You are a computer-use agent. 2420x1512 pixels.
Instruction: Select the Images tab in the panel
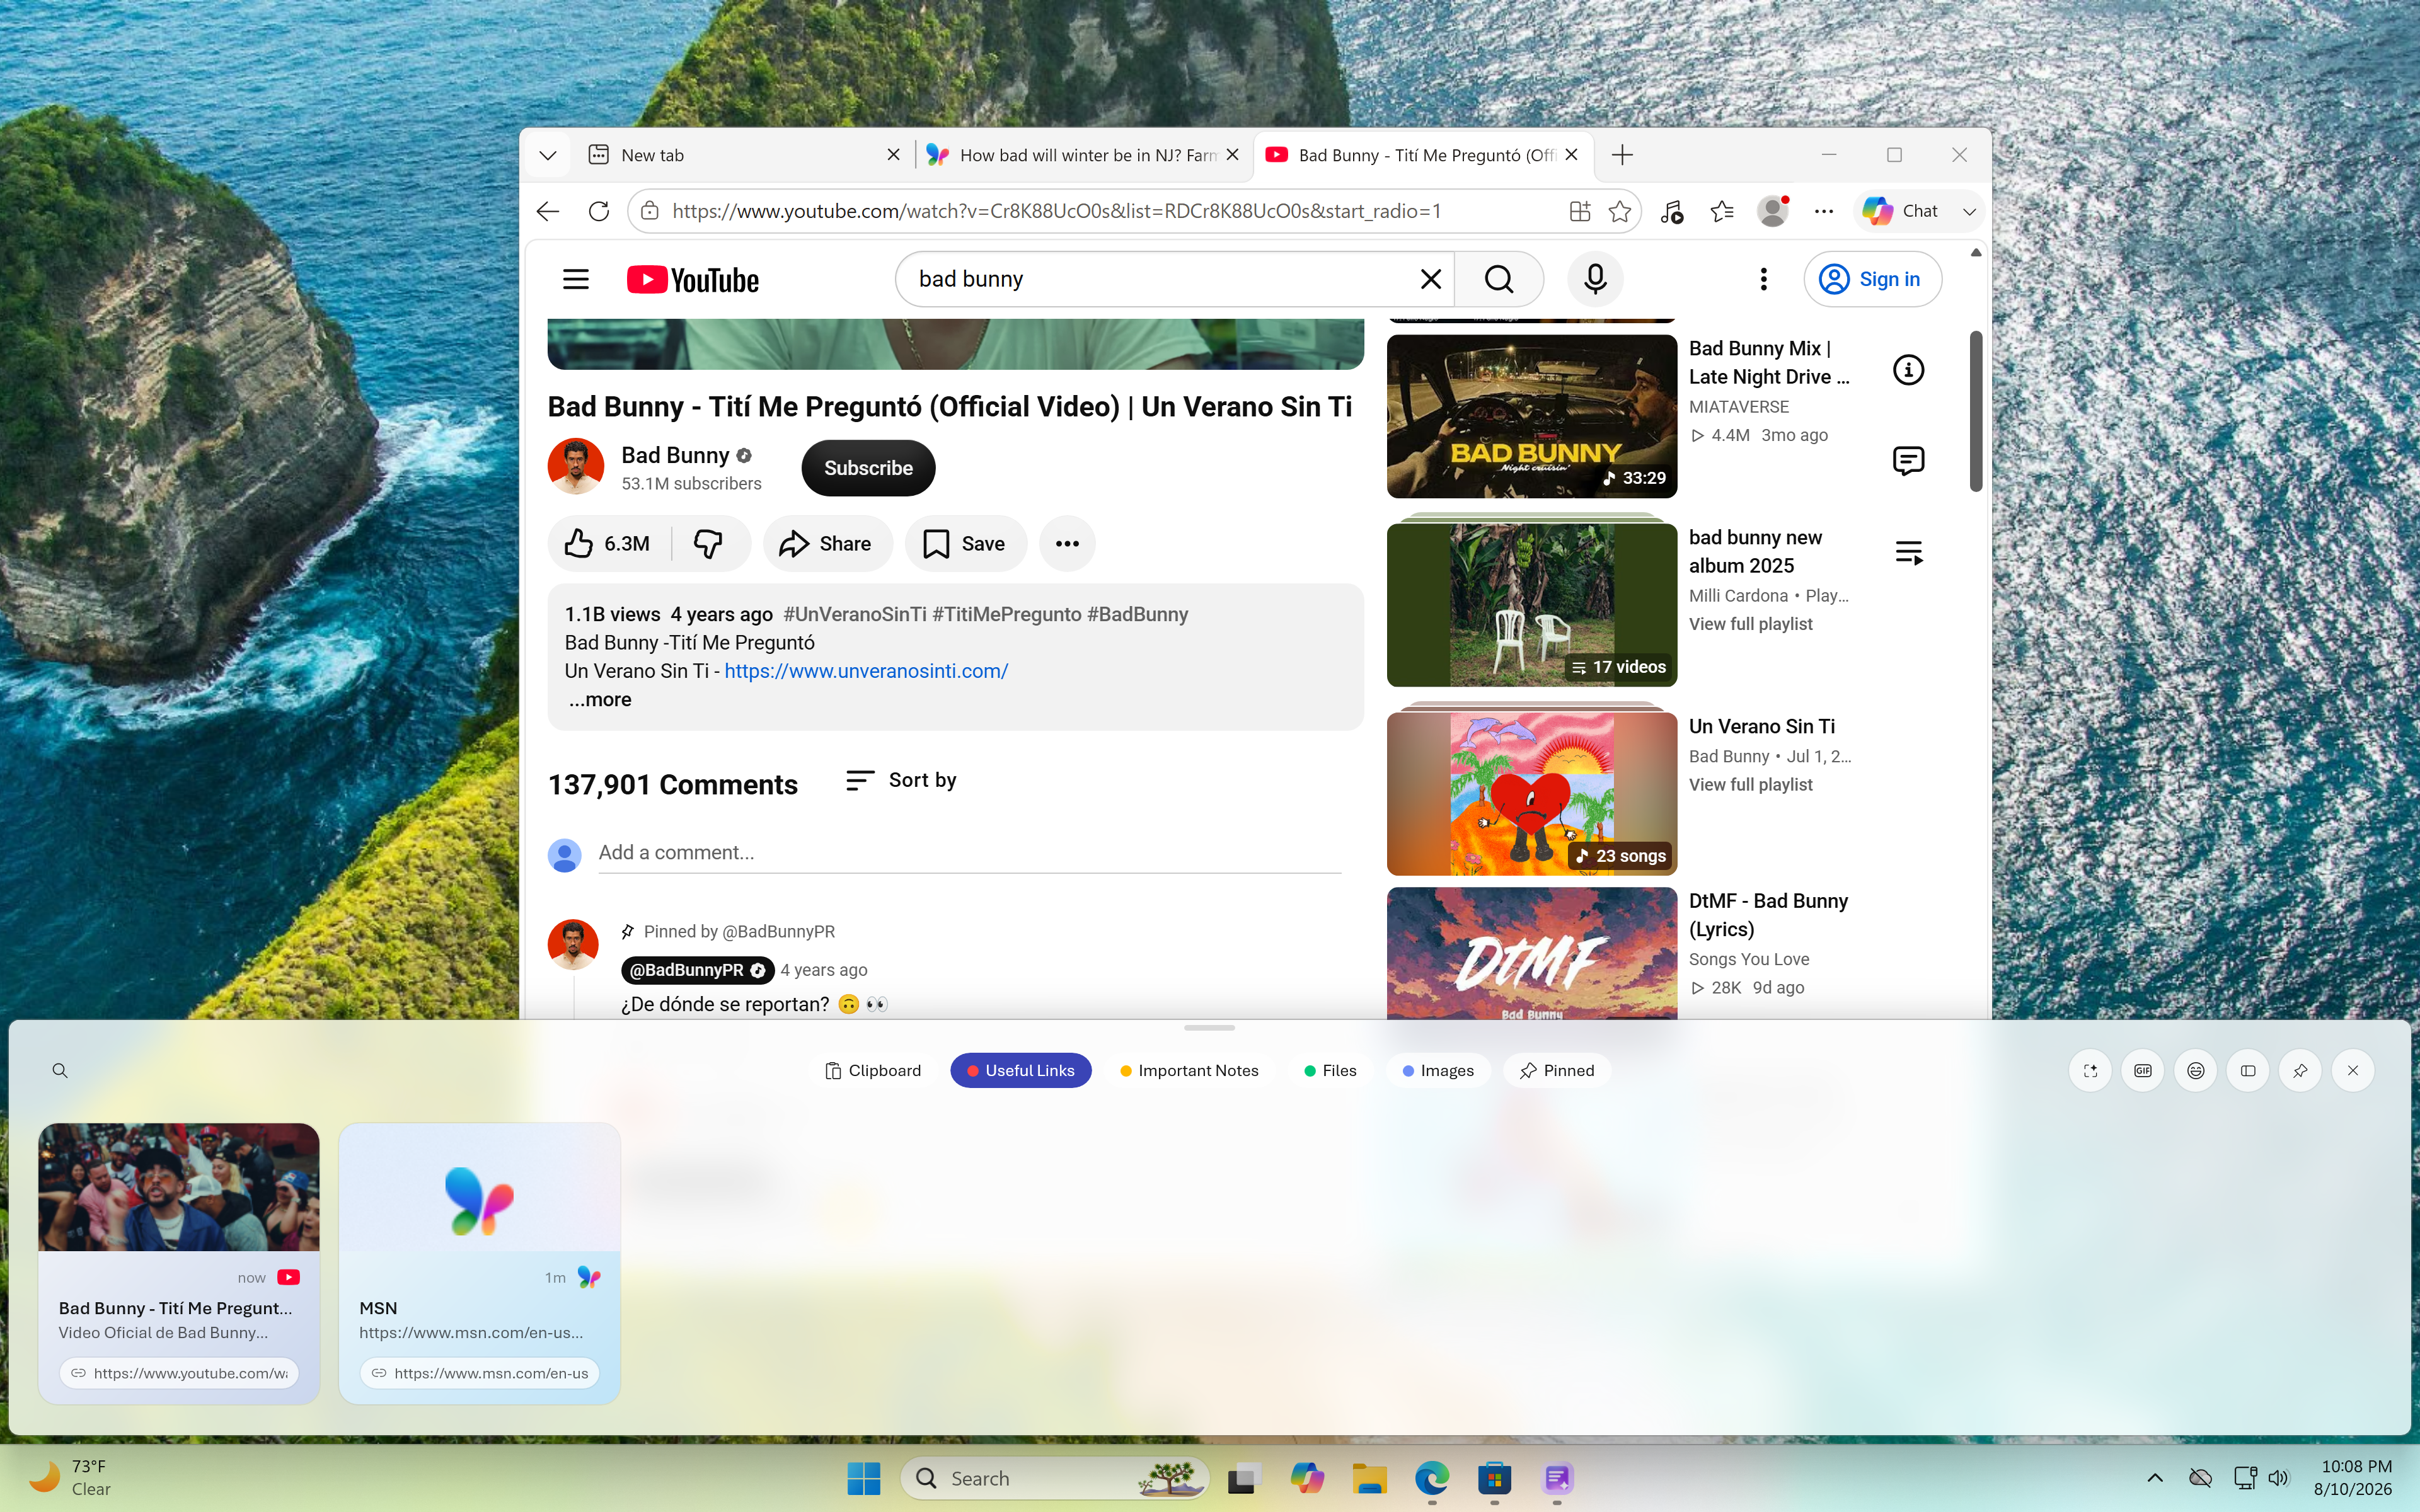1438,1071
